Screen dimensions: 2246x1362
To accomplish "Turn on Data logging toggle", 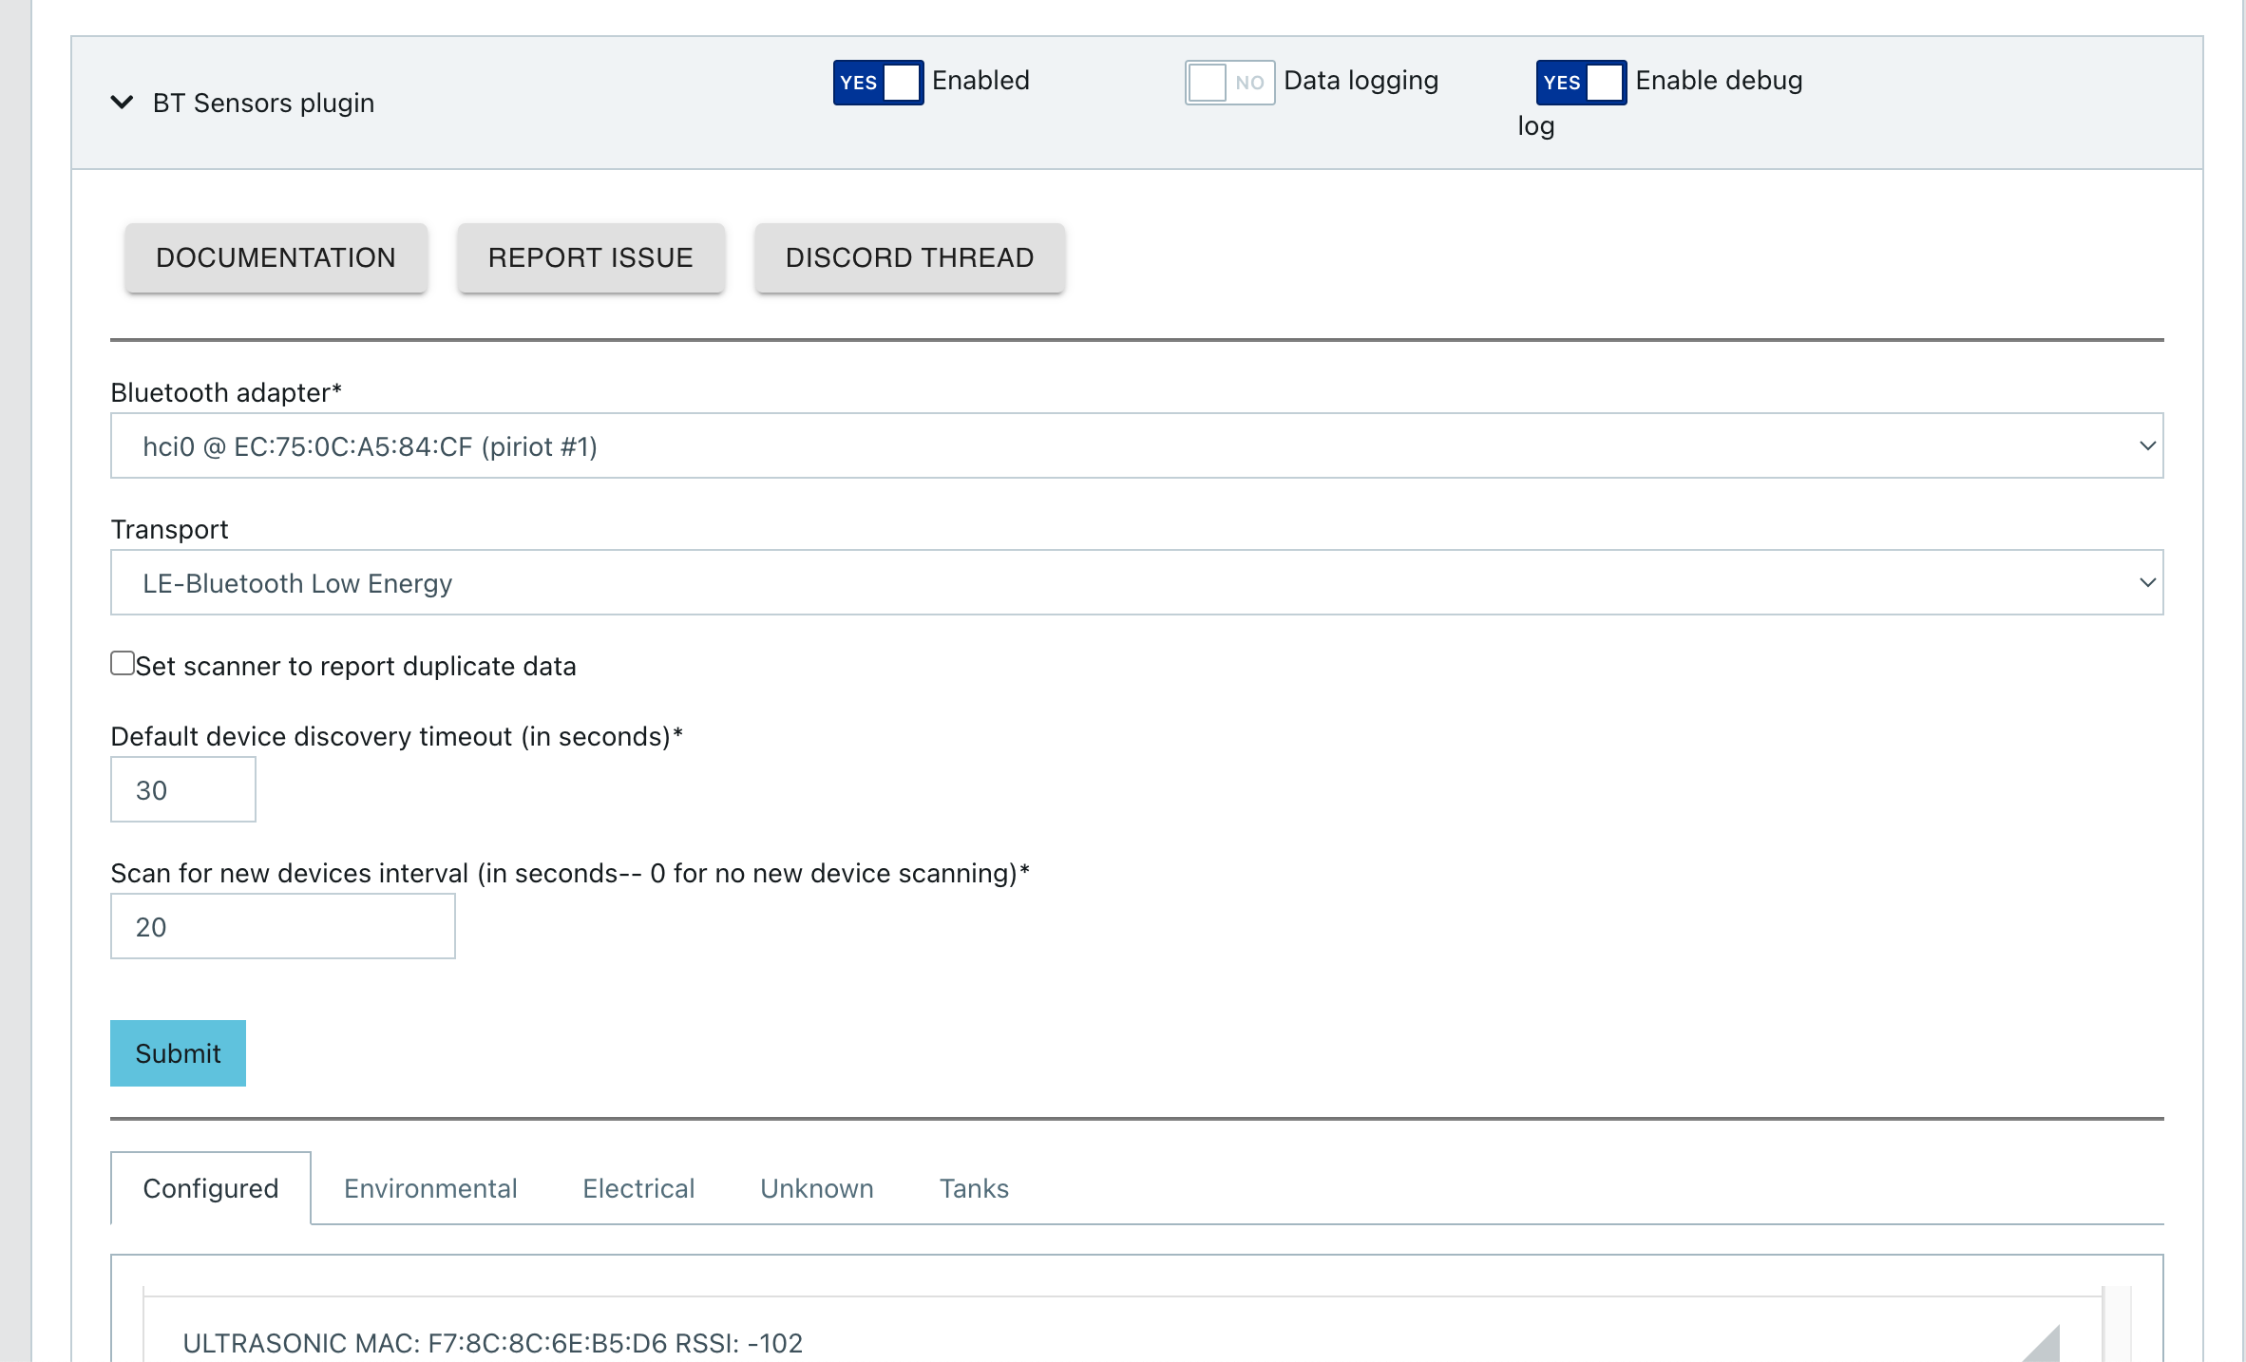I will tap(1229, 83).
